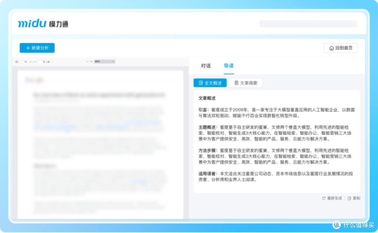Image resolution: width=378 pixels, height=233 pixels.
Task: Zoom out the PDF with minus icon
Action: (87, 61)
